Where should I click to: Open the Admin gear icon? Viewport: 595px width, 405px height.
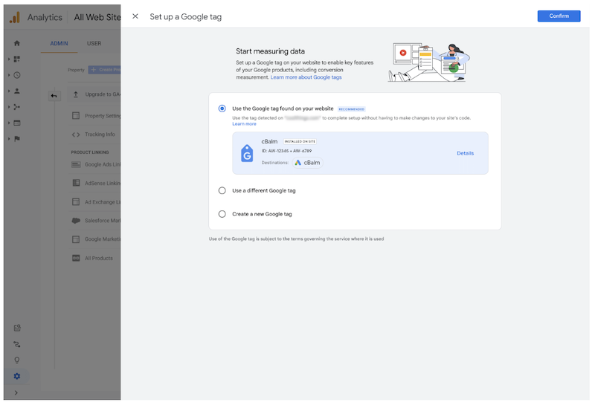[x=16, y=376]
